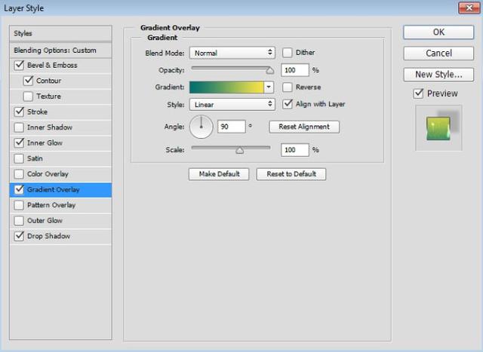Select the Drop Shadow style entry
Image resolution: width=483 pixels, height=352 pixels.
(48, 236)
